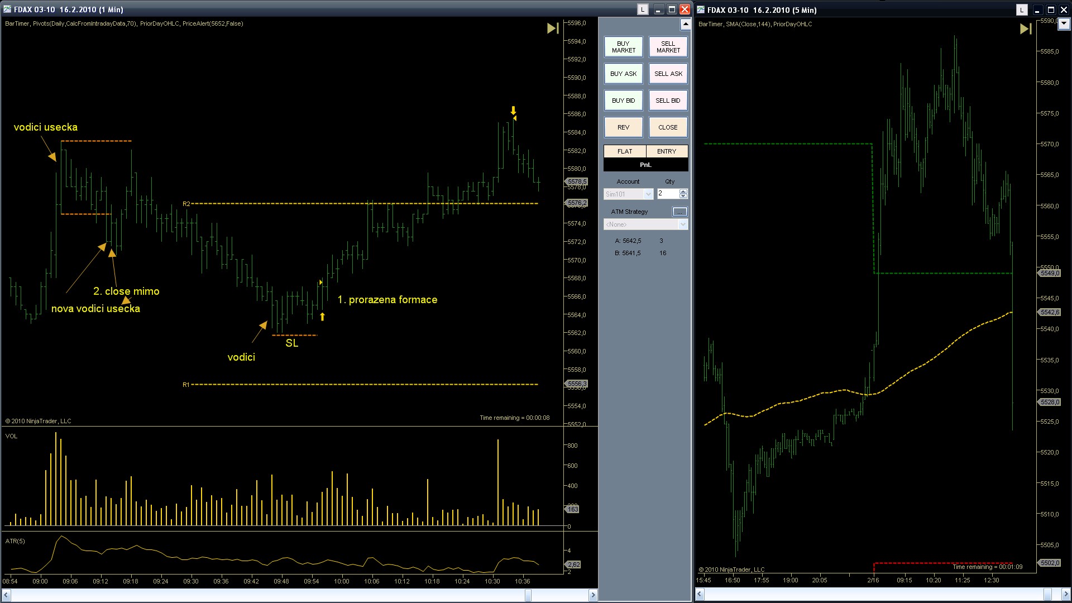The image size is (1072, 603).
Task: Click the L link button on 1 Min chart
Action: click(x=643, y=9)
